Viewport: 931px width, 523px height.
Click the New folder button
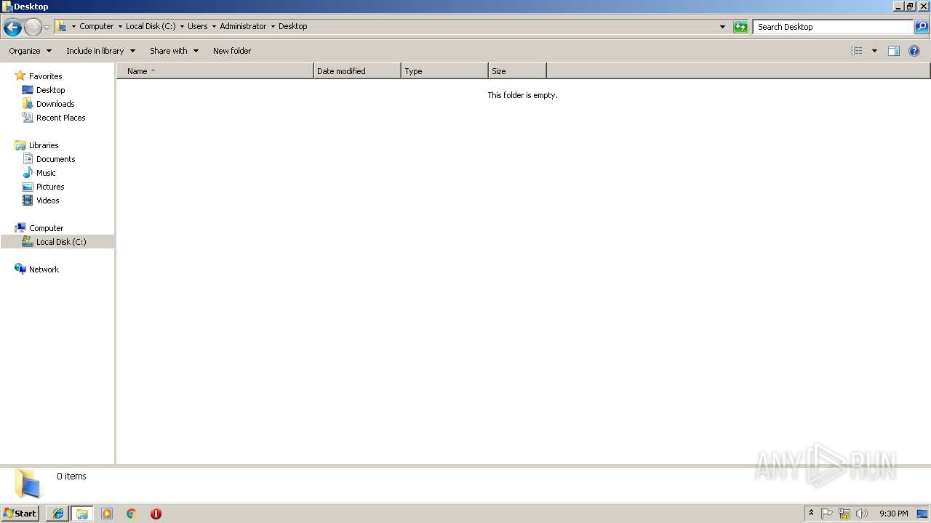point(232,51)
